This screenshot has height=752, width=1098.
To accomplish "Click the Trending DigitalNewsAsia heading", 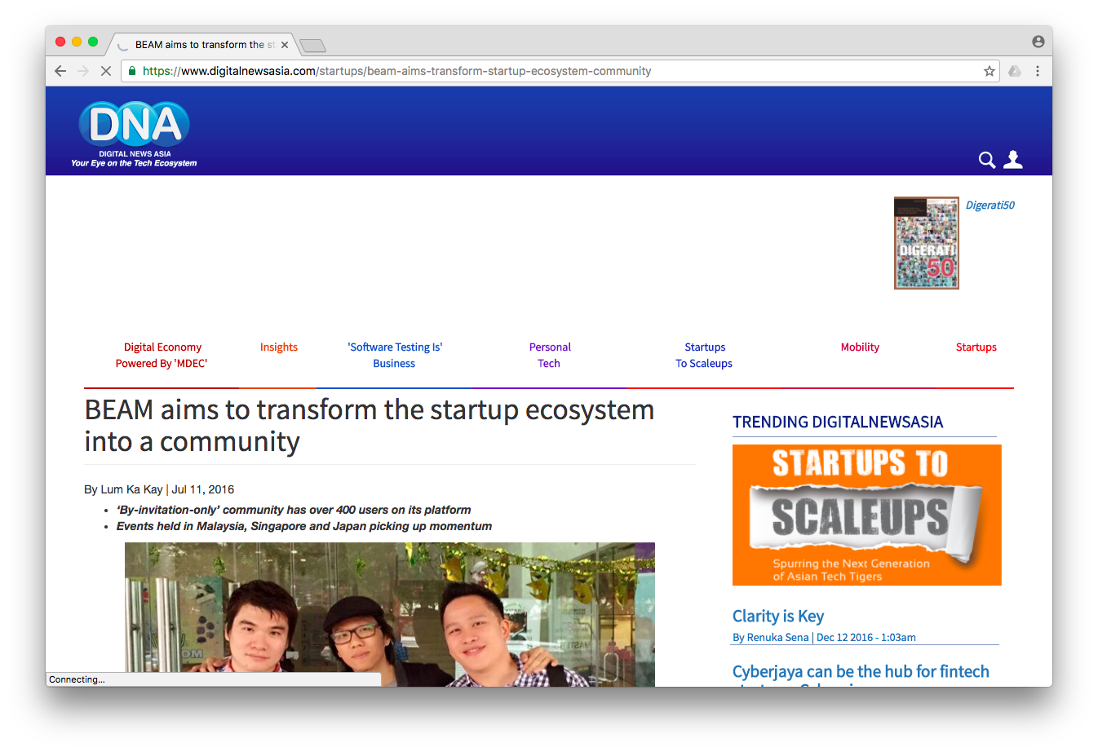I will [x=838, y=422].
